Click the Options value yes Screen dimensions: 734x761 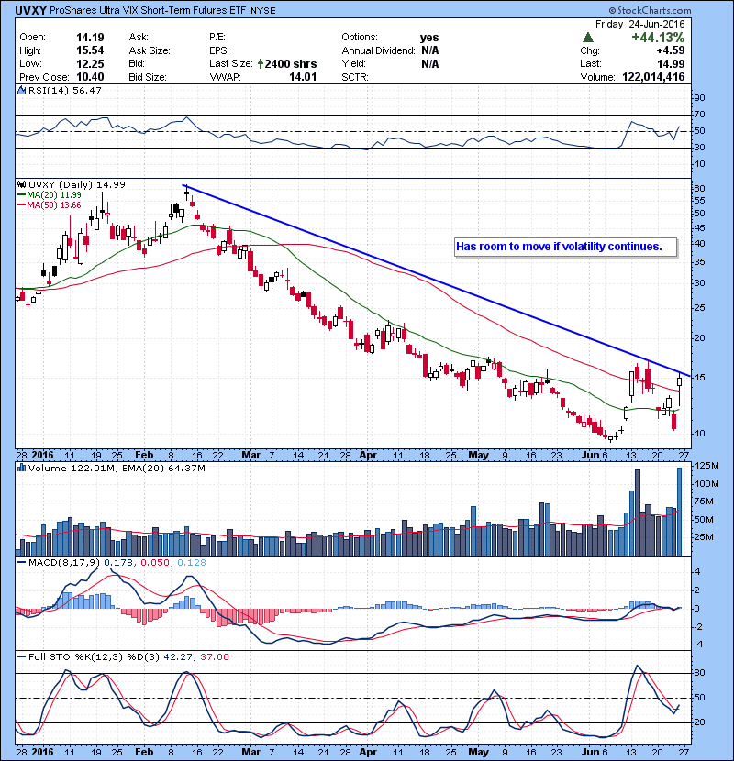click(429, 38)
